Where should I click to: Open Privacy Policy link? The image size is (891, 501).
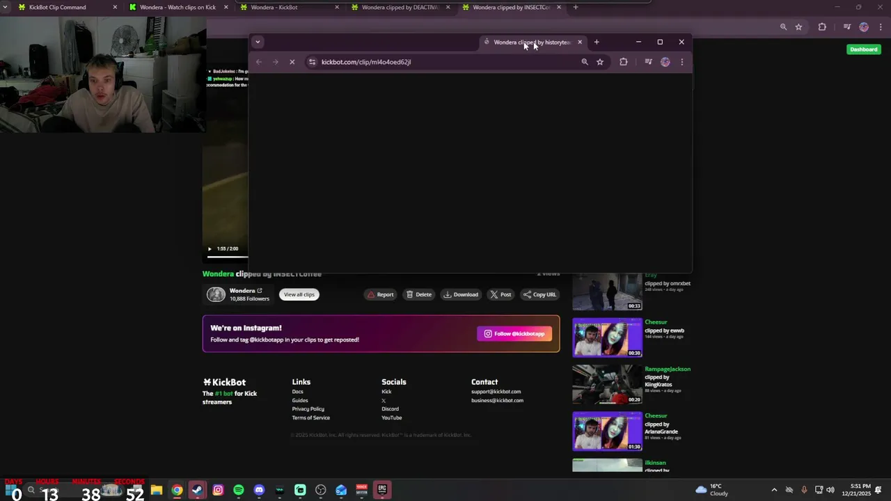click(308, 409)
